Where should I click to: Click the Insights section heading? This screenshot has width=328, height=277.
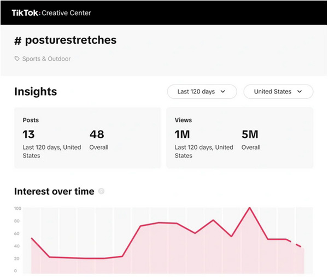coord(36,92)
